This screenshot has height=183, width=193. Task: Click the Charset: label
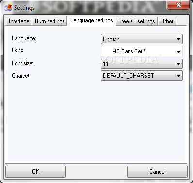(21, 76)
